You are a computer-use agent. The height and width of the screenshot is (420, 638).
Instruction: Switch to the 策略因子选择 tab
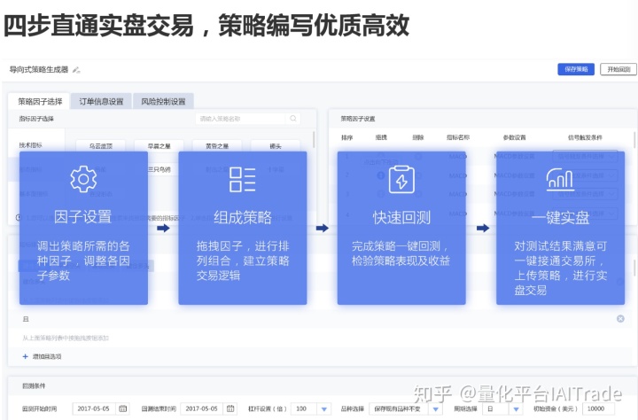pyautogui.click(x=40, y=101)
